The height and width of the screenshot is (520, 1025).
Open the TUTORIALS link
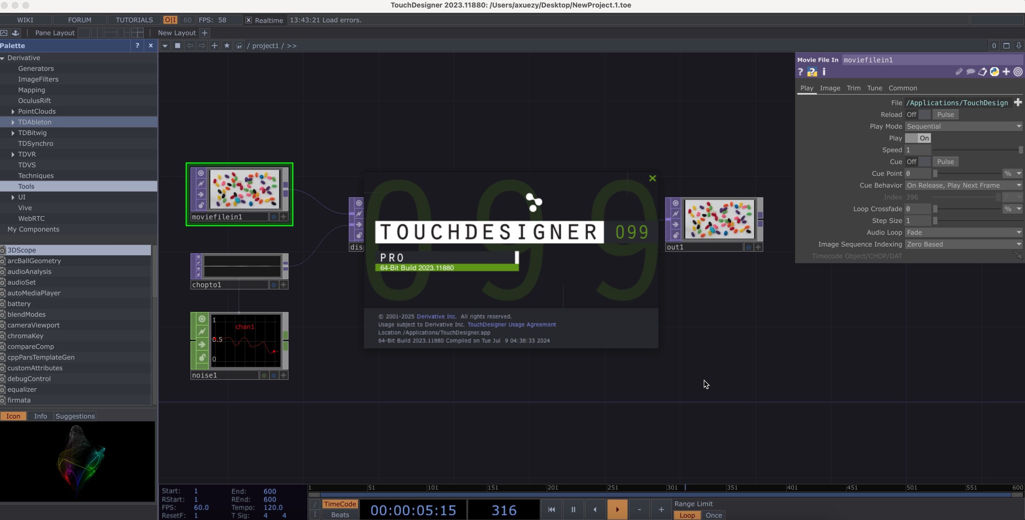(134, 20)
